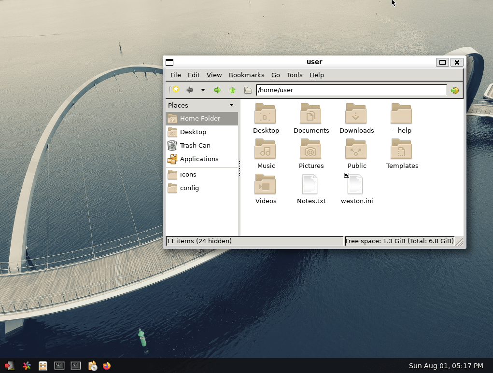Viewport: 493px width, 373px height.
Task: Open Firefox from the taskbar
Action: 106,366
